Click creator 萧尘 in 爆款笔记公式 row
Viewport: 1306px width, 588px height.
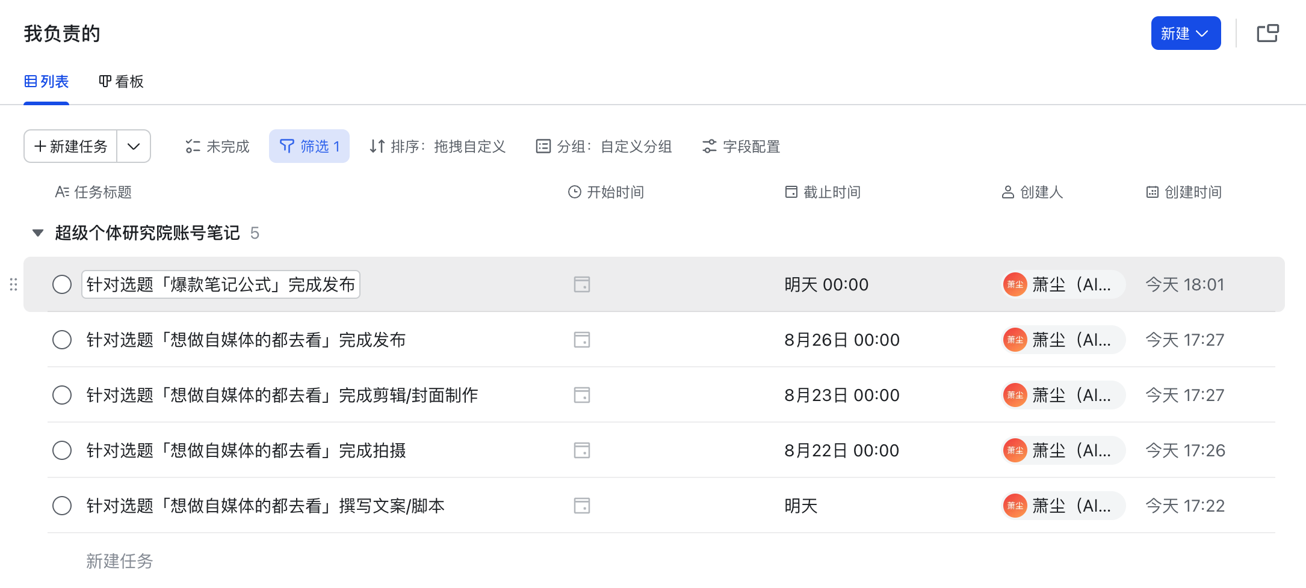tap(1063, 284)
